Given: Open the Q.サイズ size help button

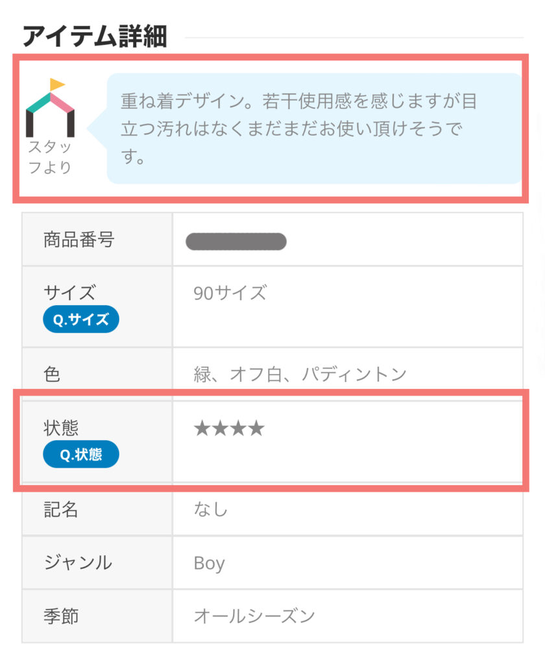Looking at the screenshot, I should point(80,319).
